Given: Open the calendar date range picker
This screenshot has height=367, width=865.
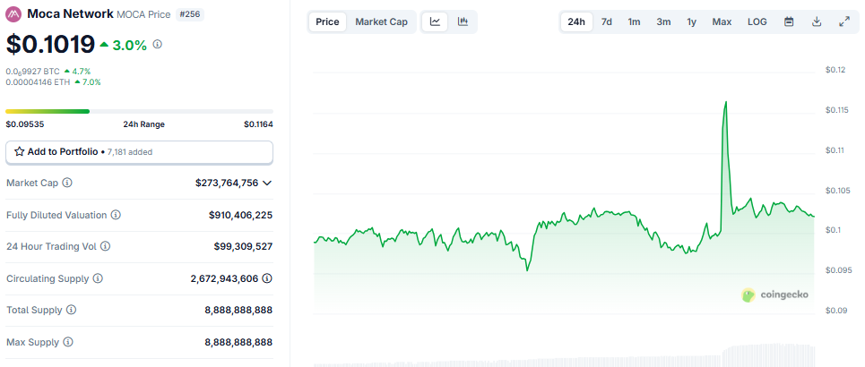Looking at the screenshot, I should pos(789,21).
